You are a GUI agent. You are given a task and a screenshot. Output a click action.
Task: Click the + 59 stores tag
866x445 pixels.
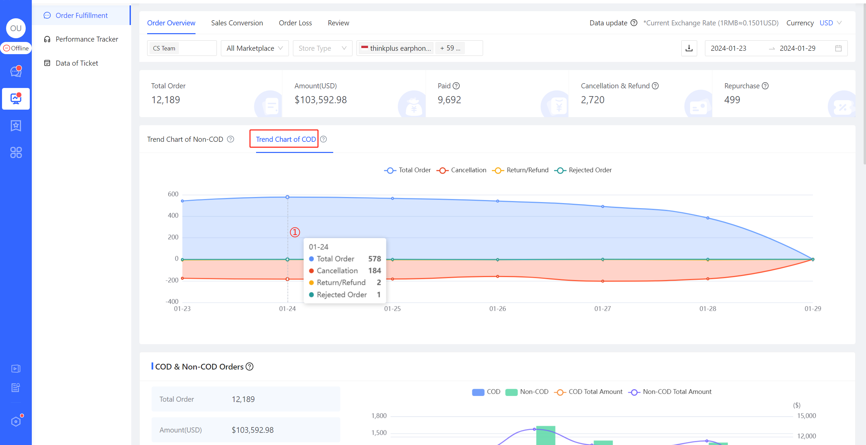pyautogui.click(x=450, y=48)
